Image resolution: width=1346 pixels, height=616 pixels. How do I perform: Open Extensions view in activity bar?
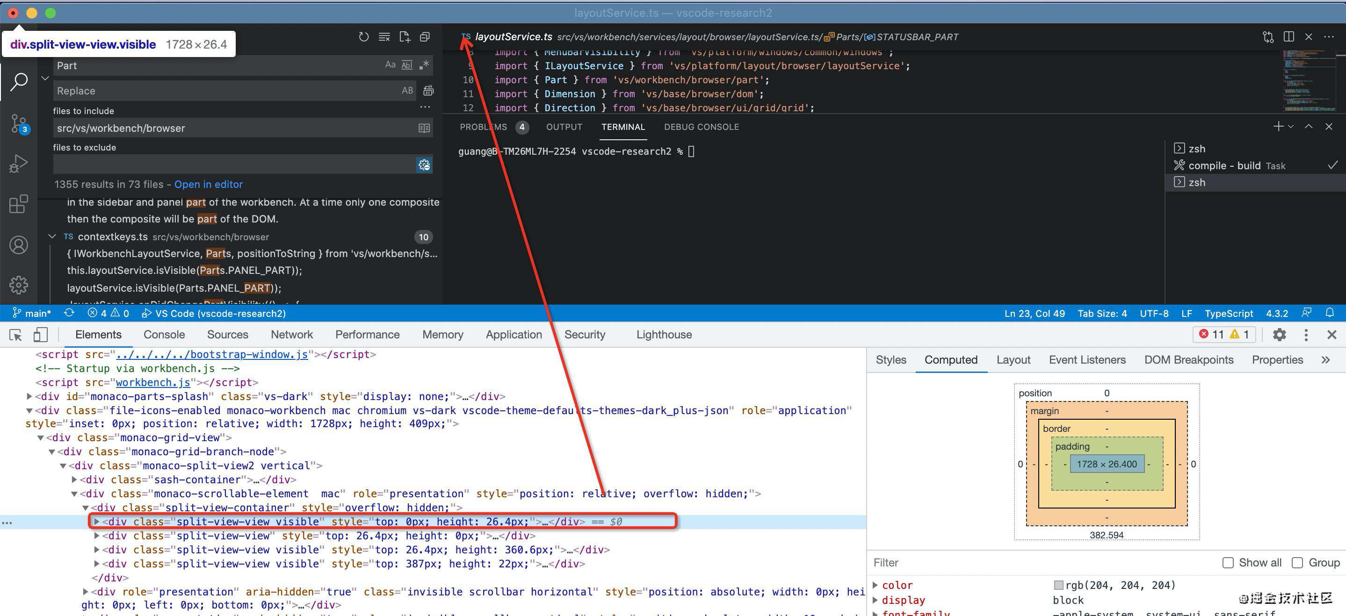click(x=19, y=204)
